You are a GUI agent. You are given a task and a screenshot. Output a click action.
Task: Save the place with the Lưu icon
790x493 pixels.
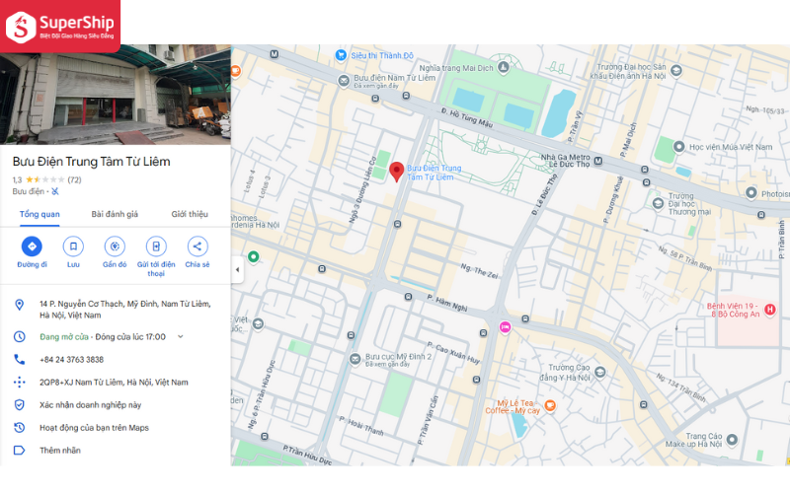[x=73, y=246]
